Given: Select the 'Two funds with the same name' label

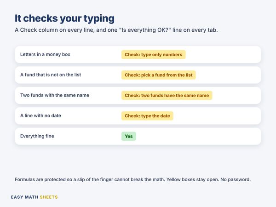Looking at the screenshot, I should [x=55, y=95].
